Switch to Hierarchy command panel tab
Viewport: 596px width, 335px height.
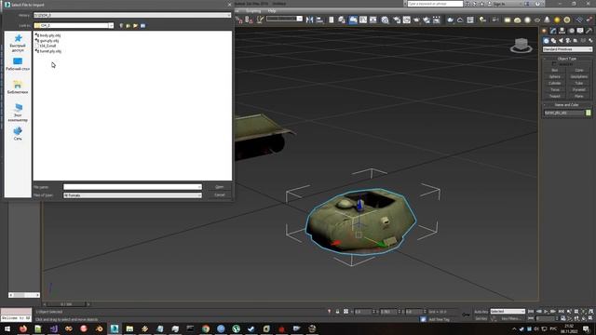tap(562, 31)
